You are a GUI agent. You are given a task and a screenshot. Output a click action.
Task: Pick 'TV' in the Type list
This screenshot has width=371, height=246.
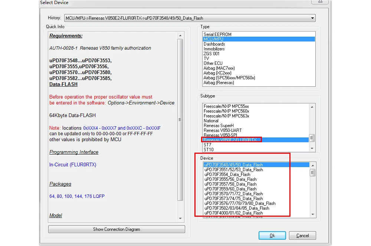coord(259,59)
